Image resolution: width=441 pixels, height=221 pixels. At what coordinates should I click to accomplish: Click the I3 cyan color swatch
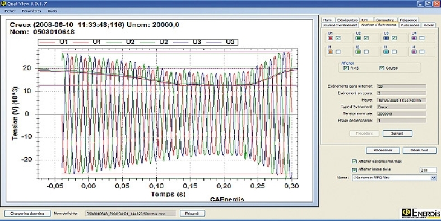coord(386,52)
